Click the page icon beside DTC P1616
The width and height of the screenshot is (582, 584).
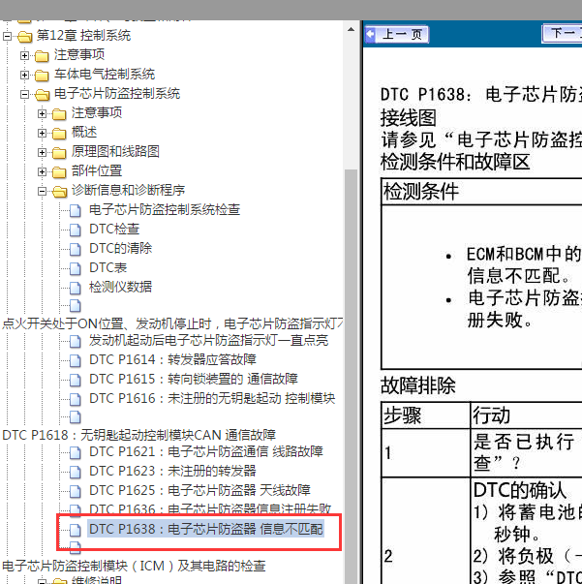76,400
